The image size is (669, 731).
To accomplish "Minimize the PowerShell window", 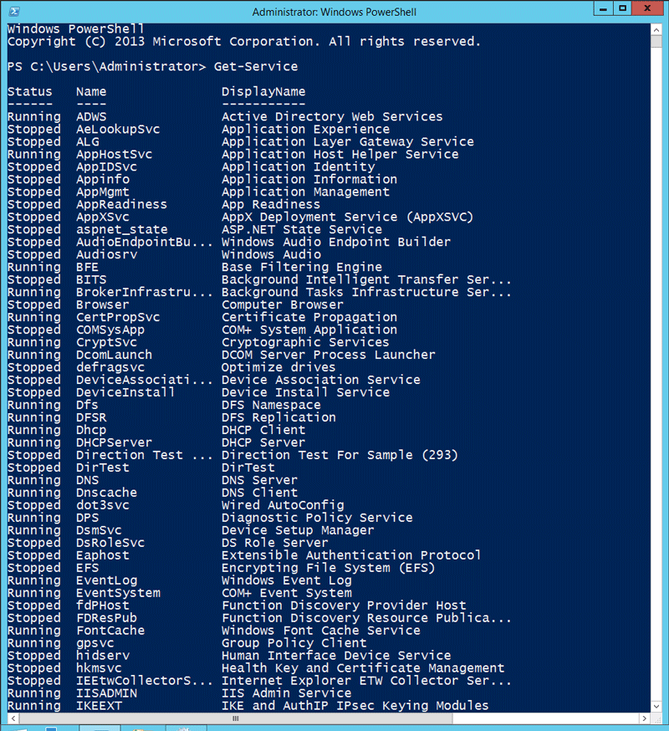I will (x=603, y=9).
